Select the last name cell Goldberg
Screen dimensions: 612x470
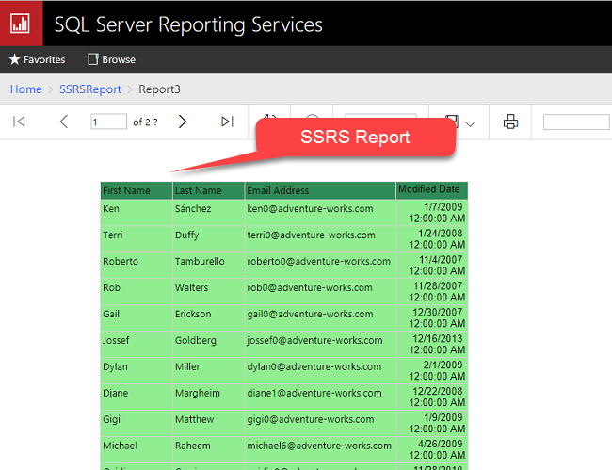click(x=208, y=345)
